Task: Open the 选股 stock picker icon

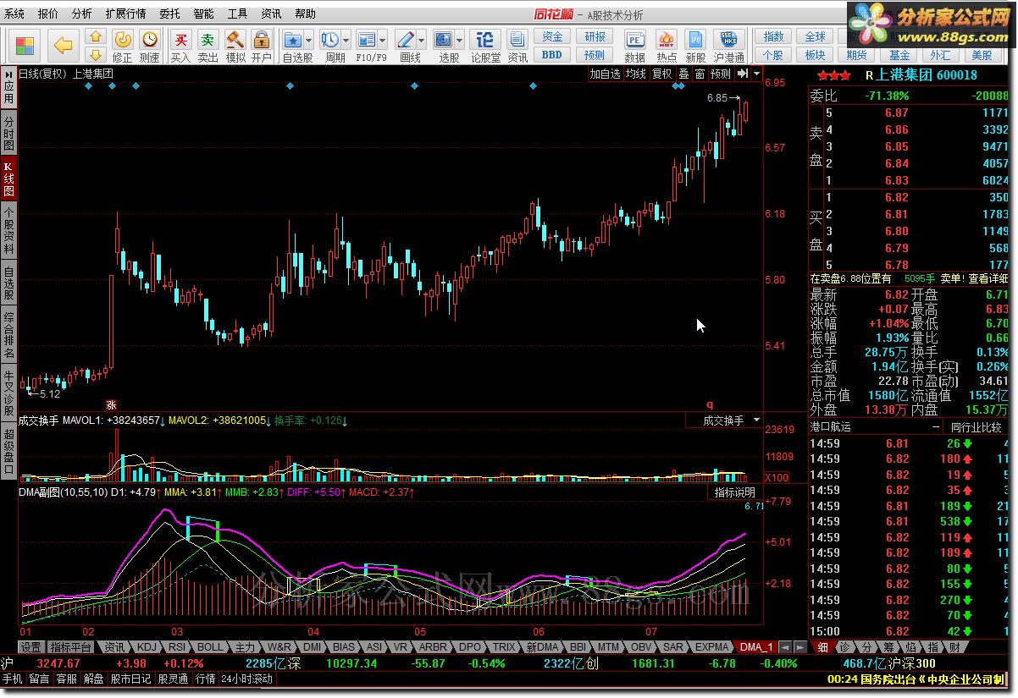Action: pos(444,39)
